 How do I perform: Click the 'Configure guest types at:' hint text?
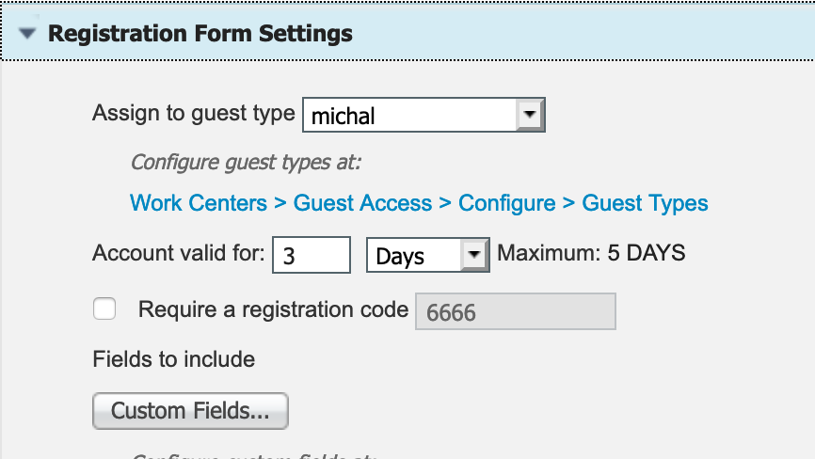click(246, 162)
